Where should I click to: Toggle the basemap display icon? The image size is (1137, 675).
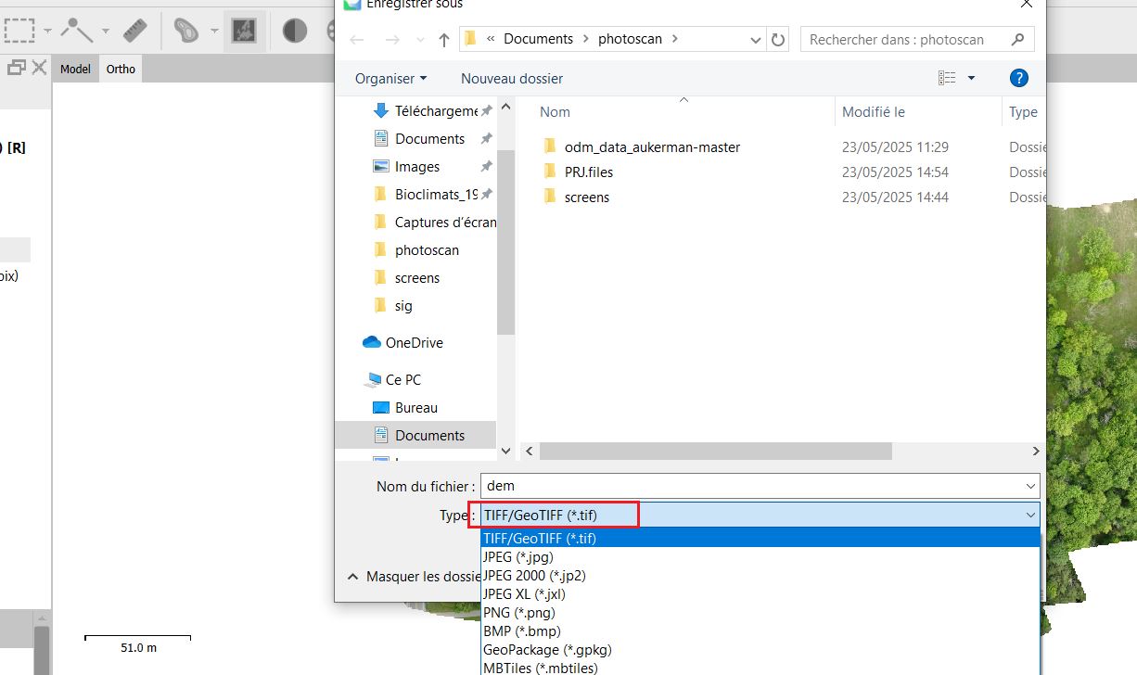coord(244,32)
